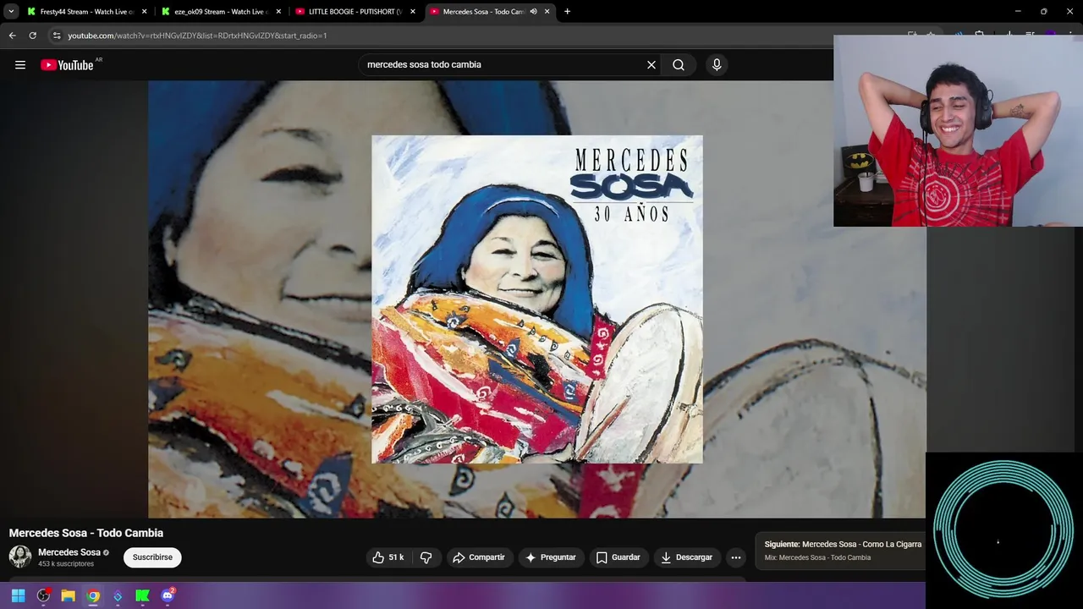Open the Mercedes Sosa channel name link
1083x609 pixels.
pos(69,552)
